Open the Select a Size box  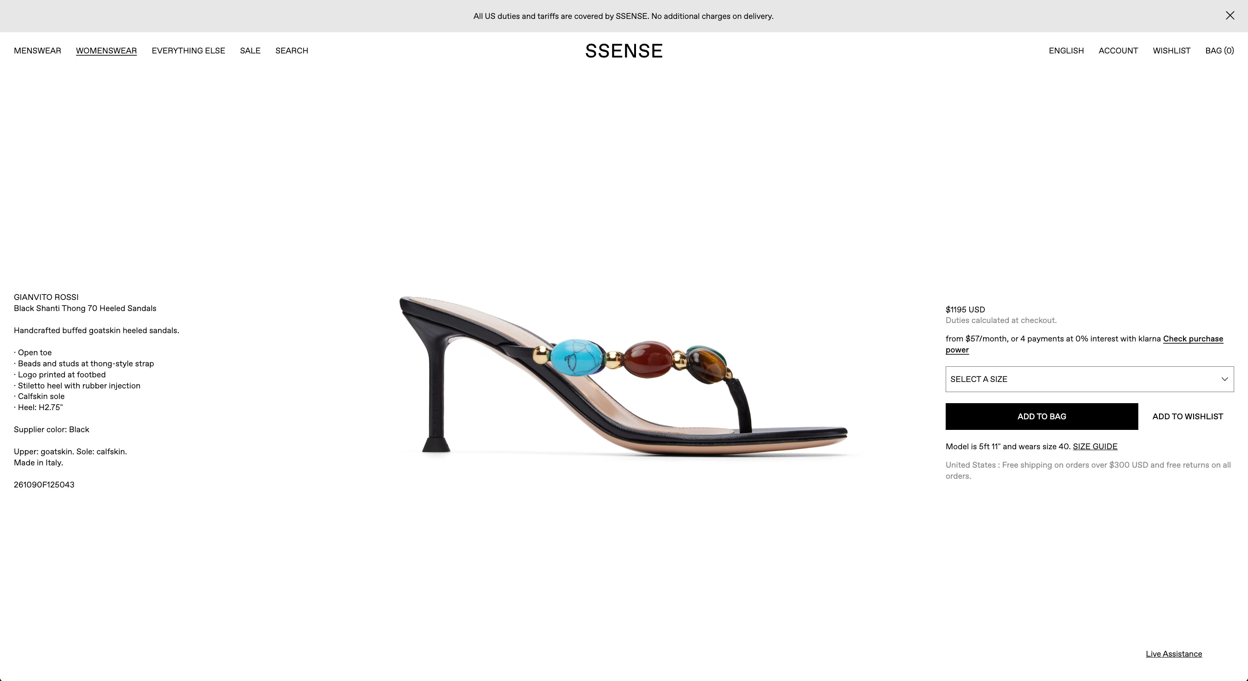1089,379
